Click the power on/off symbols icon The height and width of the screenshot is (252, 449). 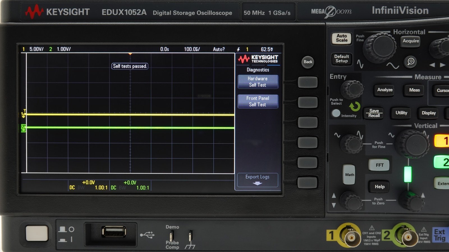click(66, 234)
